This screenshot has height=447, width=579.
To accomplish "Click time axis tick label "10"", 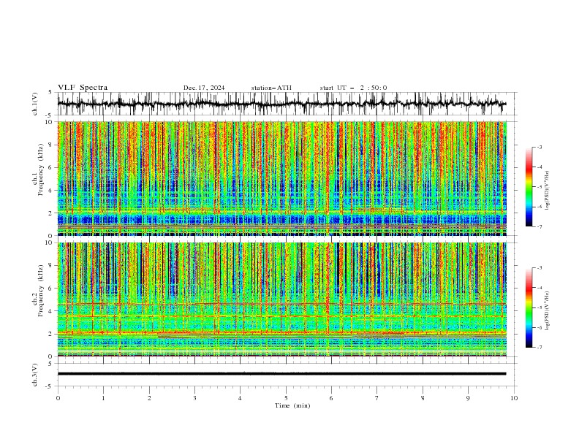I will pos(514,398).
